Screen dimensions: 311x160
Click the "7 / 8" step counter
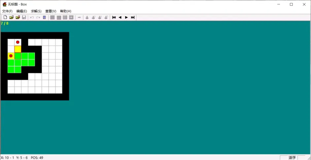(x=5, y=23)
